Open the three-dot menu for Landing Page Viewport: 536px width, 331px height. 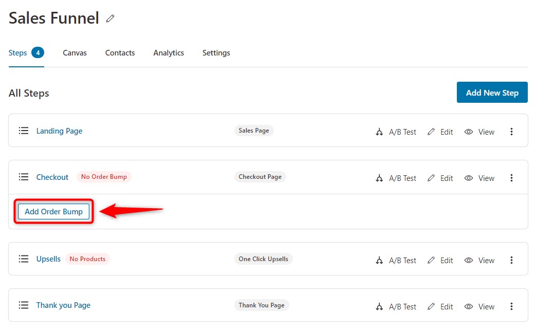[512, 132]
